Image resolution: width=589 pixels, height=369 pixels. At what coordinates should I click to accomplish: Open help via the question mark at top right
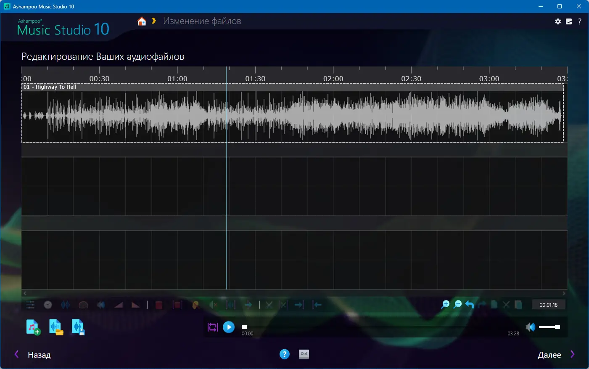(580, 21)
